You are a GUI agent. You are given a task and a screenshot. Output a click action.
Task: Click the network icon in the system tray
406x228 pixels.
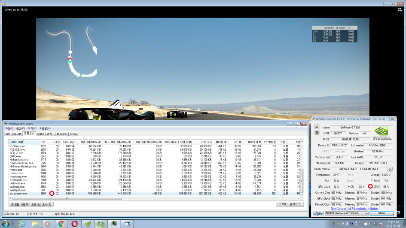pyautogui.click(x=375, y=224)
